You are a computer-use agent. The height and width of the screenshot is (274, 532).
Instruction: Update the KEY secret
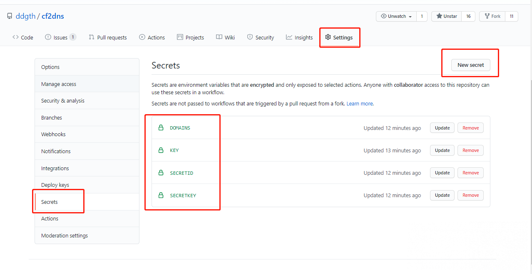coord(442,150)
